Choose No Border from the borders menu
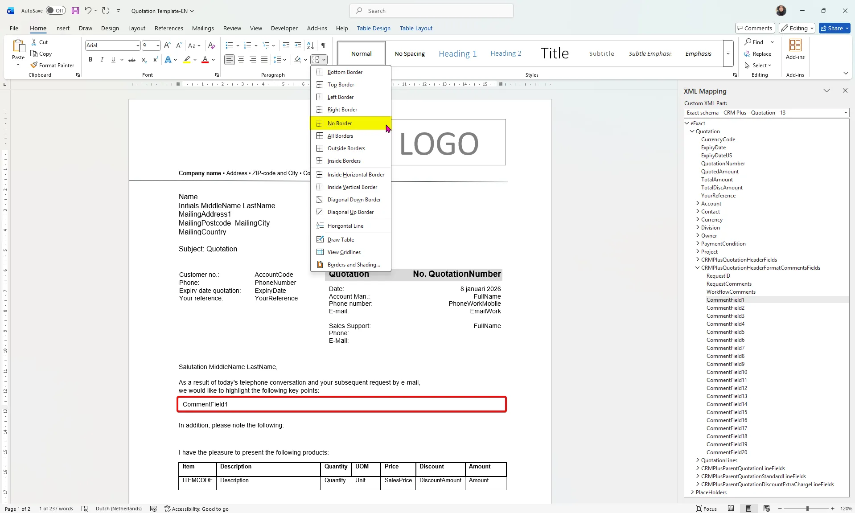The width and height of the screenshot is (855, 513). [x=340, y=123]
